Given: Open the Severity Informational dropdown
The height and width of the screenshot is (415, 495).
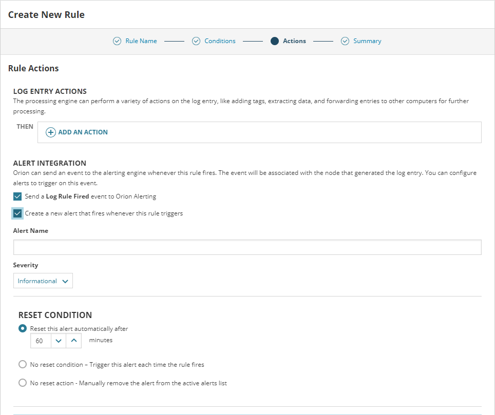Looking at the screenshot, I should (43, 281).
